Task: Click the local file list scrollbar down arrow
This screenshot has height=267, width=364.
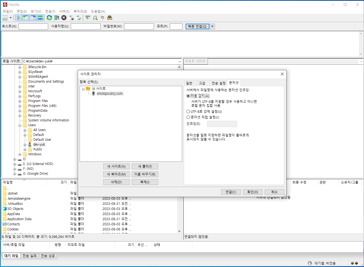Action: (179, 231)
